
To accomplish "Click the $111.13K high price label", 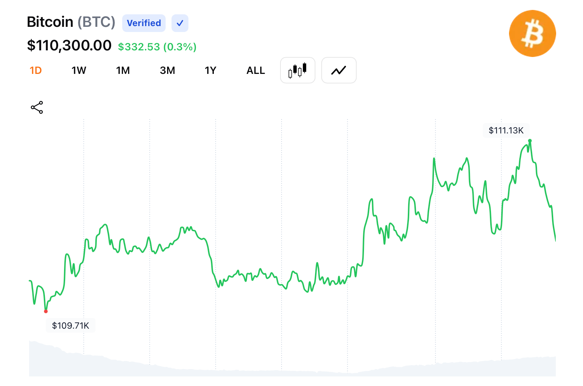I will [506, 131].
